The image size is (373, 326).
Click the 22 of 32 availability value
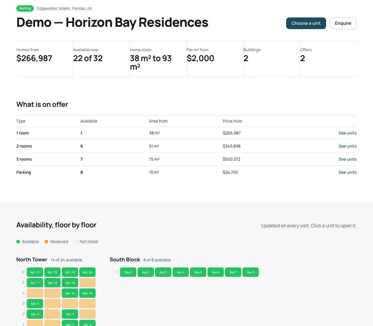[88, 59]
